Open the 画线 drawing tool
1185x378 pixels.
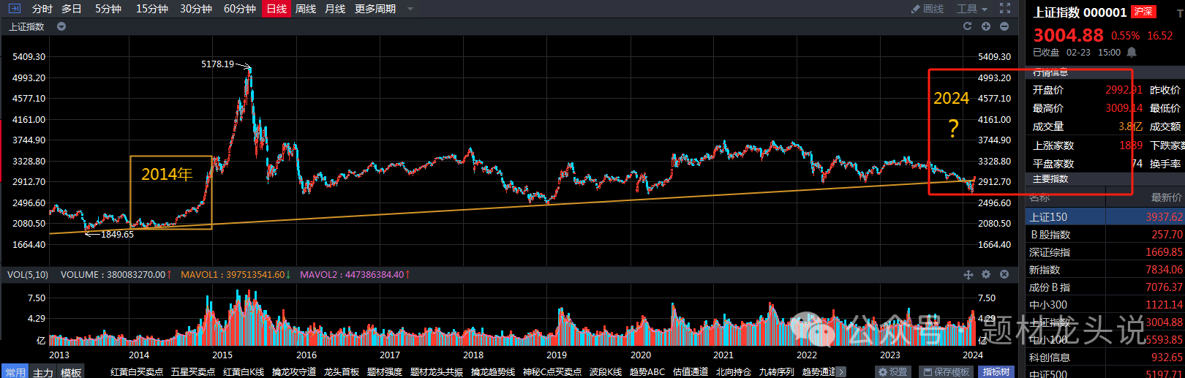(927, 9)
